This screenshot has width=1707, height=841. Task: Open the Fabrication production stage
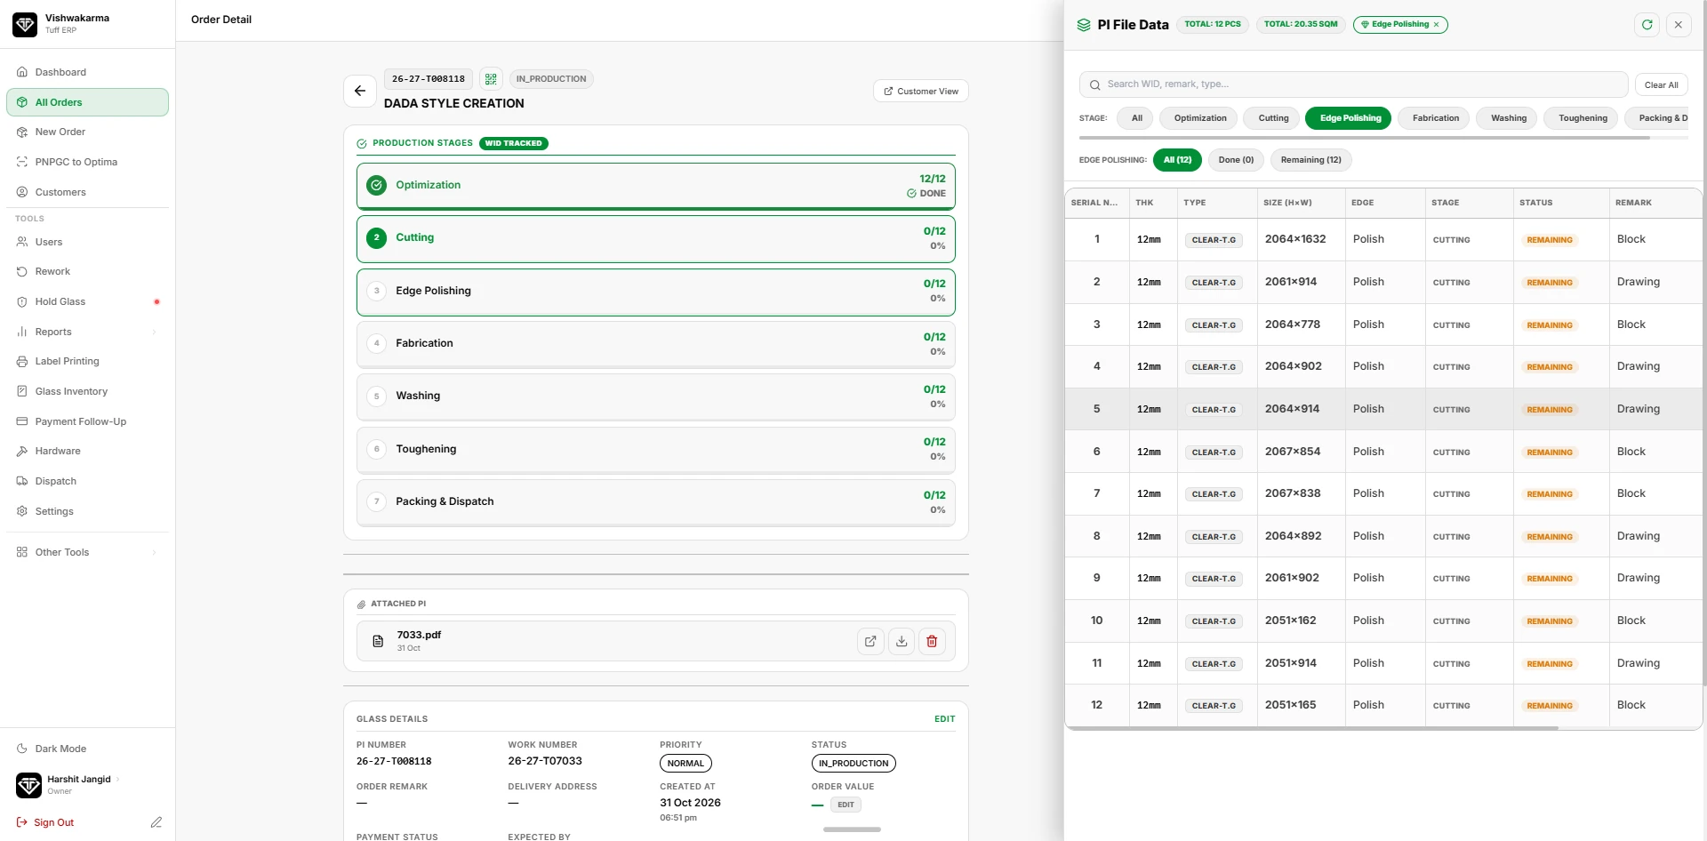coord(656,344)
